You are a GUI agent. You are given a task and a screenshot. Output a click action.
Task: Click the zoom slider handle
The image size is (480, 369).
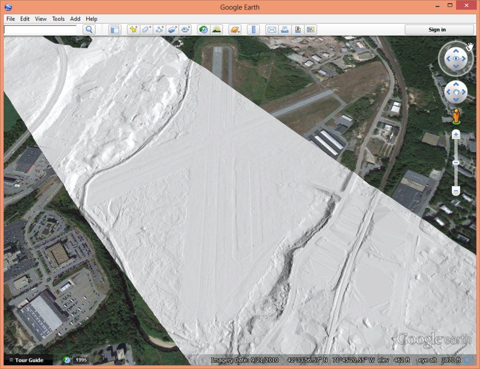pyautogui.click(x=456, y=162)
